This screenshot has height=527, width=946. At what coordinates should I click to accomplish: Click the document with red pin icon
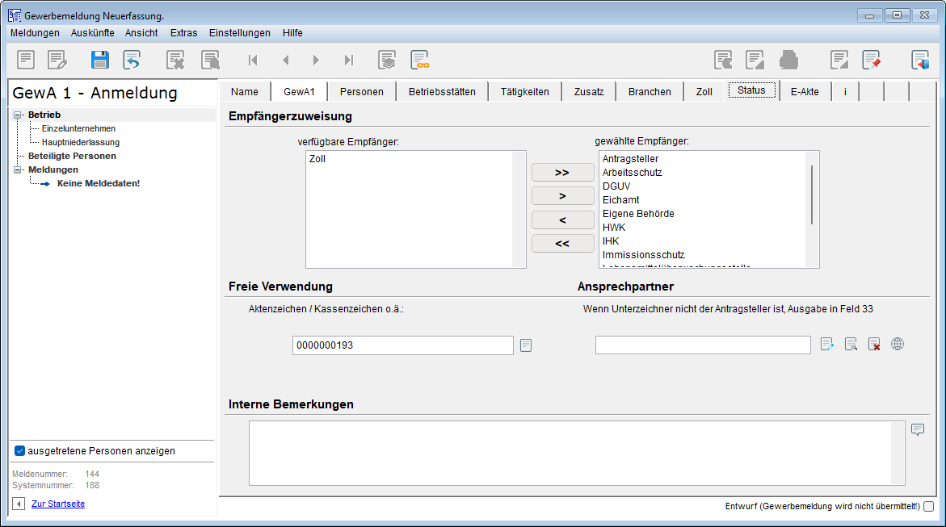871,60
